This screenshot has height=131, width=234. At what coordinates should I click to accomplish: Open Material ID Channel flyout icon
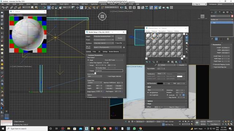point(172,62)
